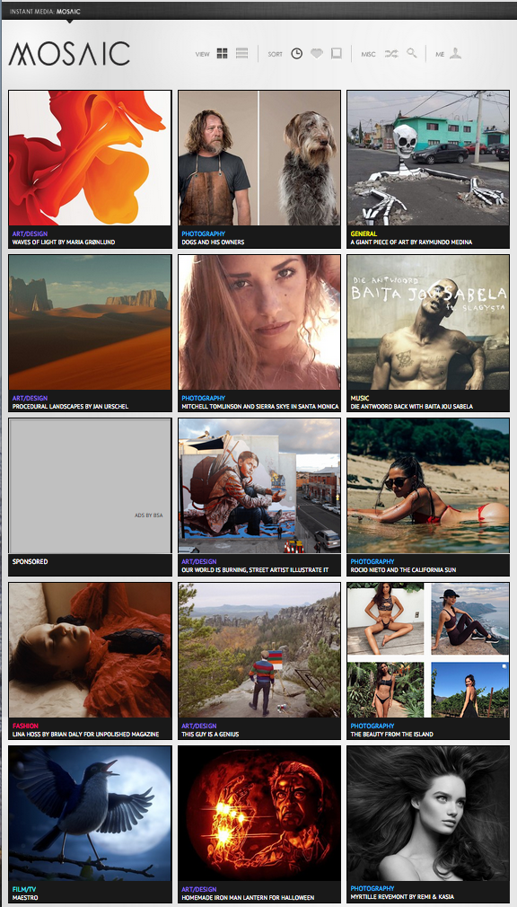Sort posts by most recent clock icon
Viewport: 517px width, 907px height.
coord(297,54)
